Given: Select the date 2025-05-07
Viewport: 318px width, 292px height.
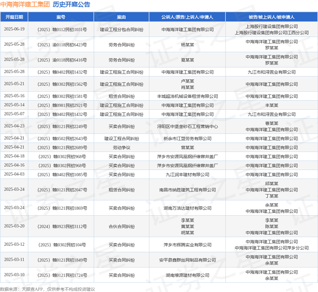Looking at the screenshot, I should [14, 114].
